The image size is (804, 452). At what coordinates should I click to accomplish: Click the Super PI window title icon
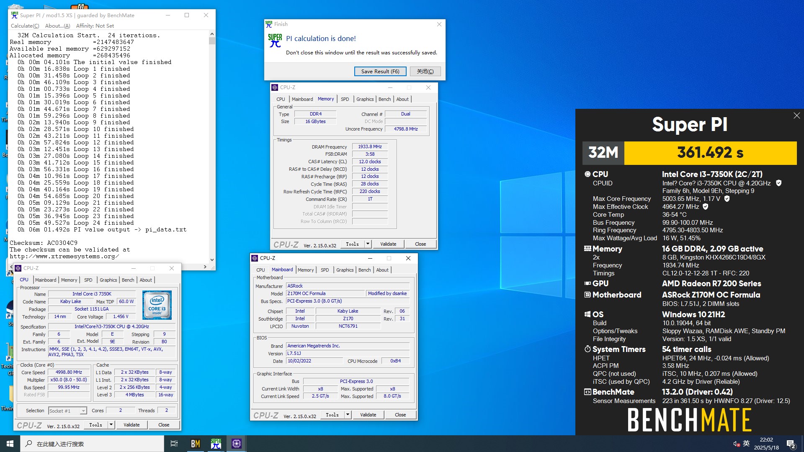(15, 15)
